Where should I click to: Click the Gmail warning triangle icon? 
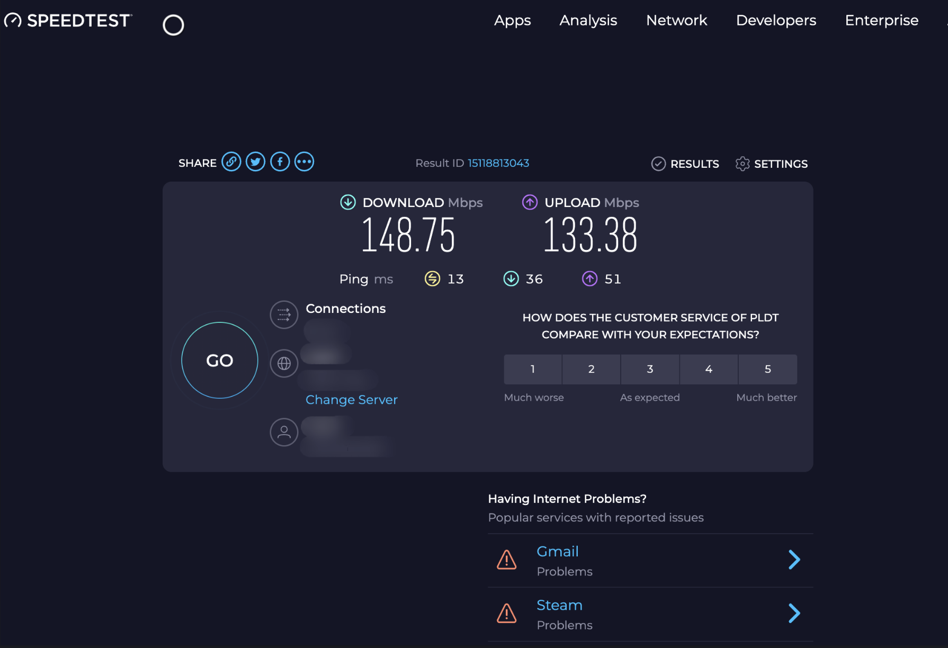pos(507,560)
